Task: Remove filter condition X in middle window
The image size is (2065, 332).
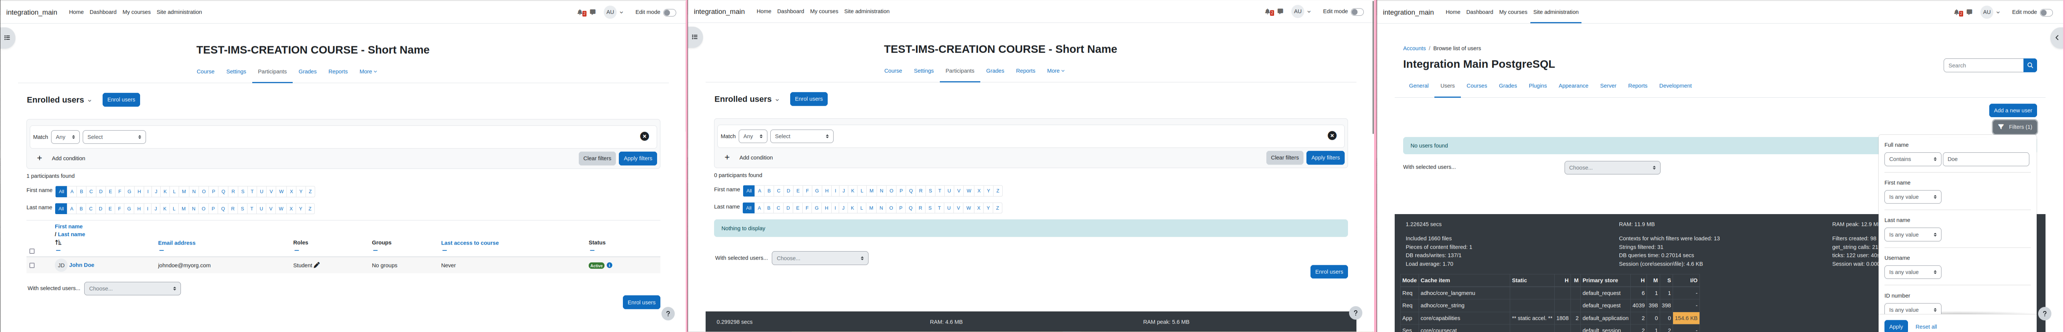Action: [x=1332, y=136]
